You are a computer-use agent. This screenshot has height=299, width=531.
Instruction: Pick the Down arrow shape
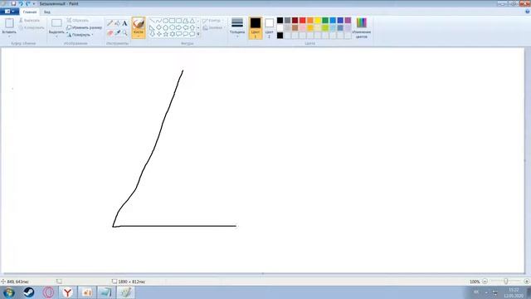[153, 34]
